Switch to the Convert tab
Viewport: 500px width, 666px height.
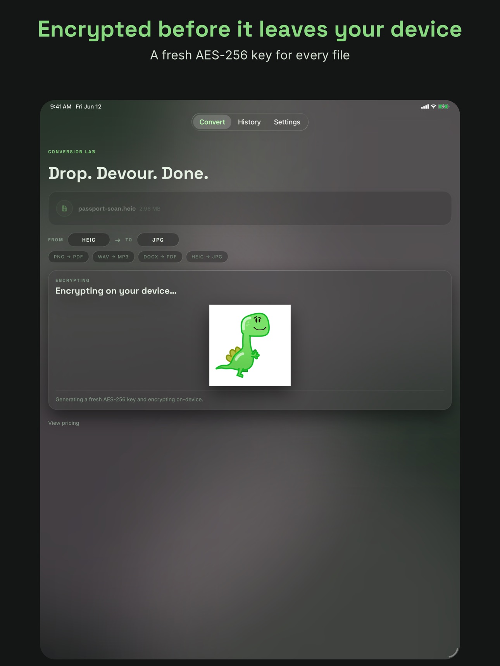click(212, 122)
